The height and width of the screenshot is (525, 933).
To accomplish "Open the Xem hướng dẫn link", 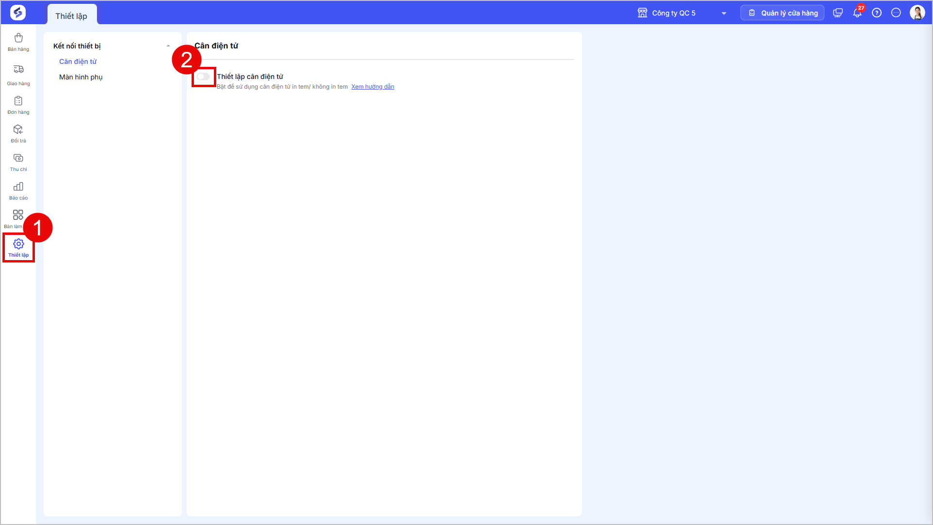I will point(372,87).
